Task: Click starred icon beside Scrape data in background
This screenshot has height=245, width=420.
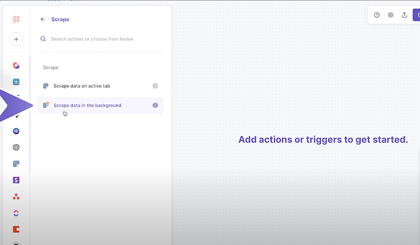Action: (46, 105)
